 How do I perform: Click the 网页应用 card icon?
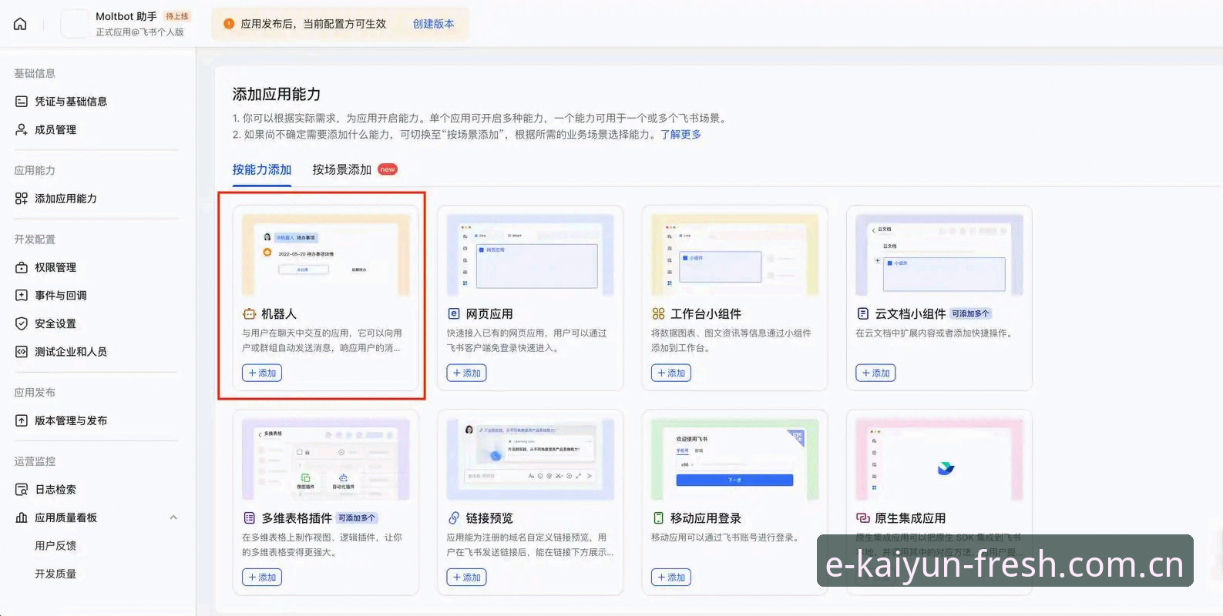click(x=454, y=314)
